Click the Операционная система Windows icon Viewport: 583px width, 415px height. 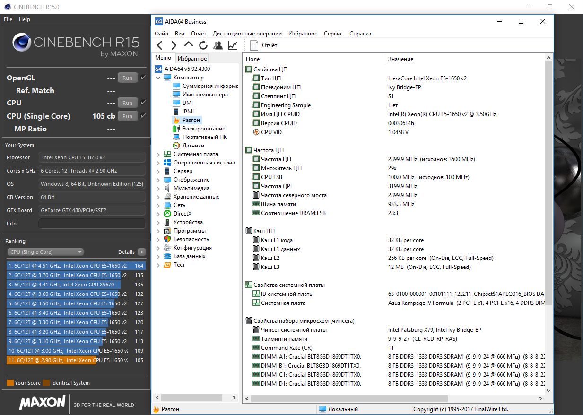point(167,163)
